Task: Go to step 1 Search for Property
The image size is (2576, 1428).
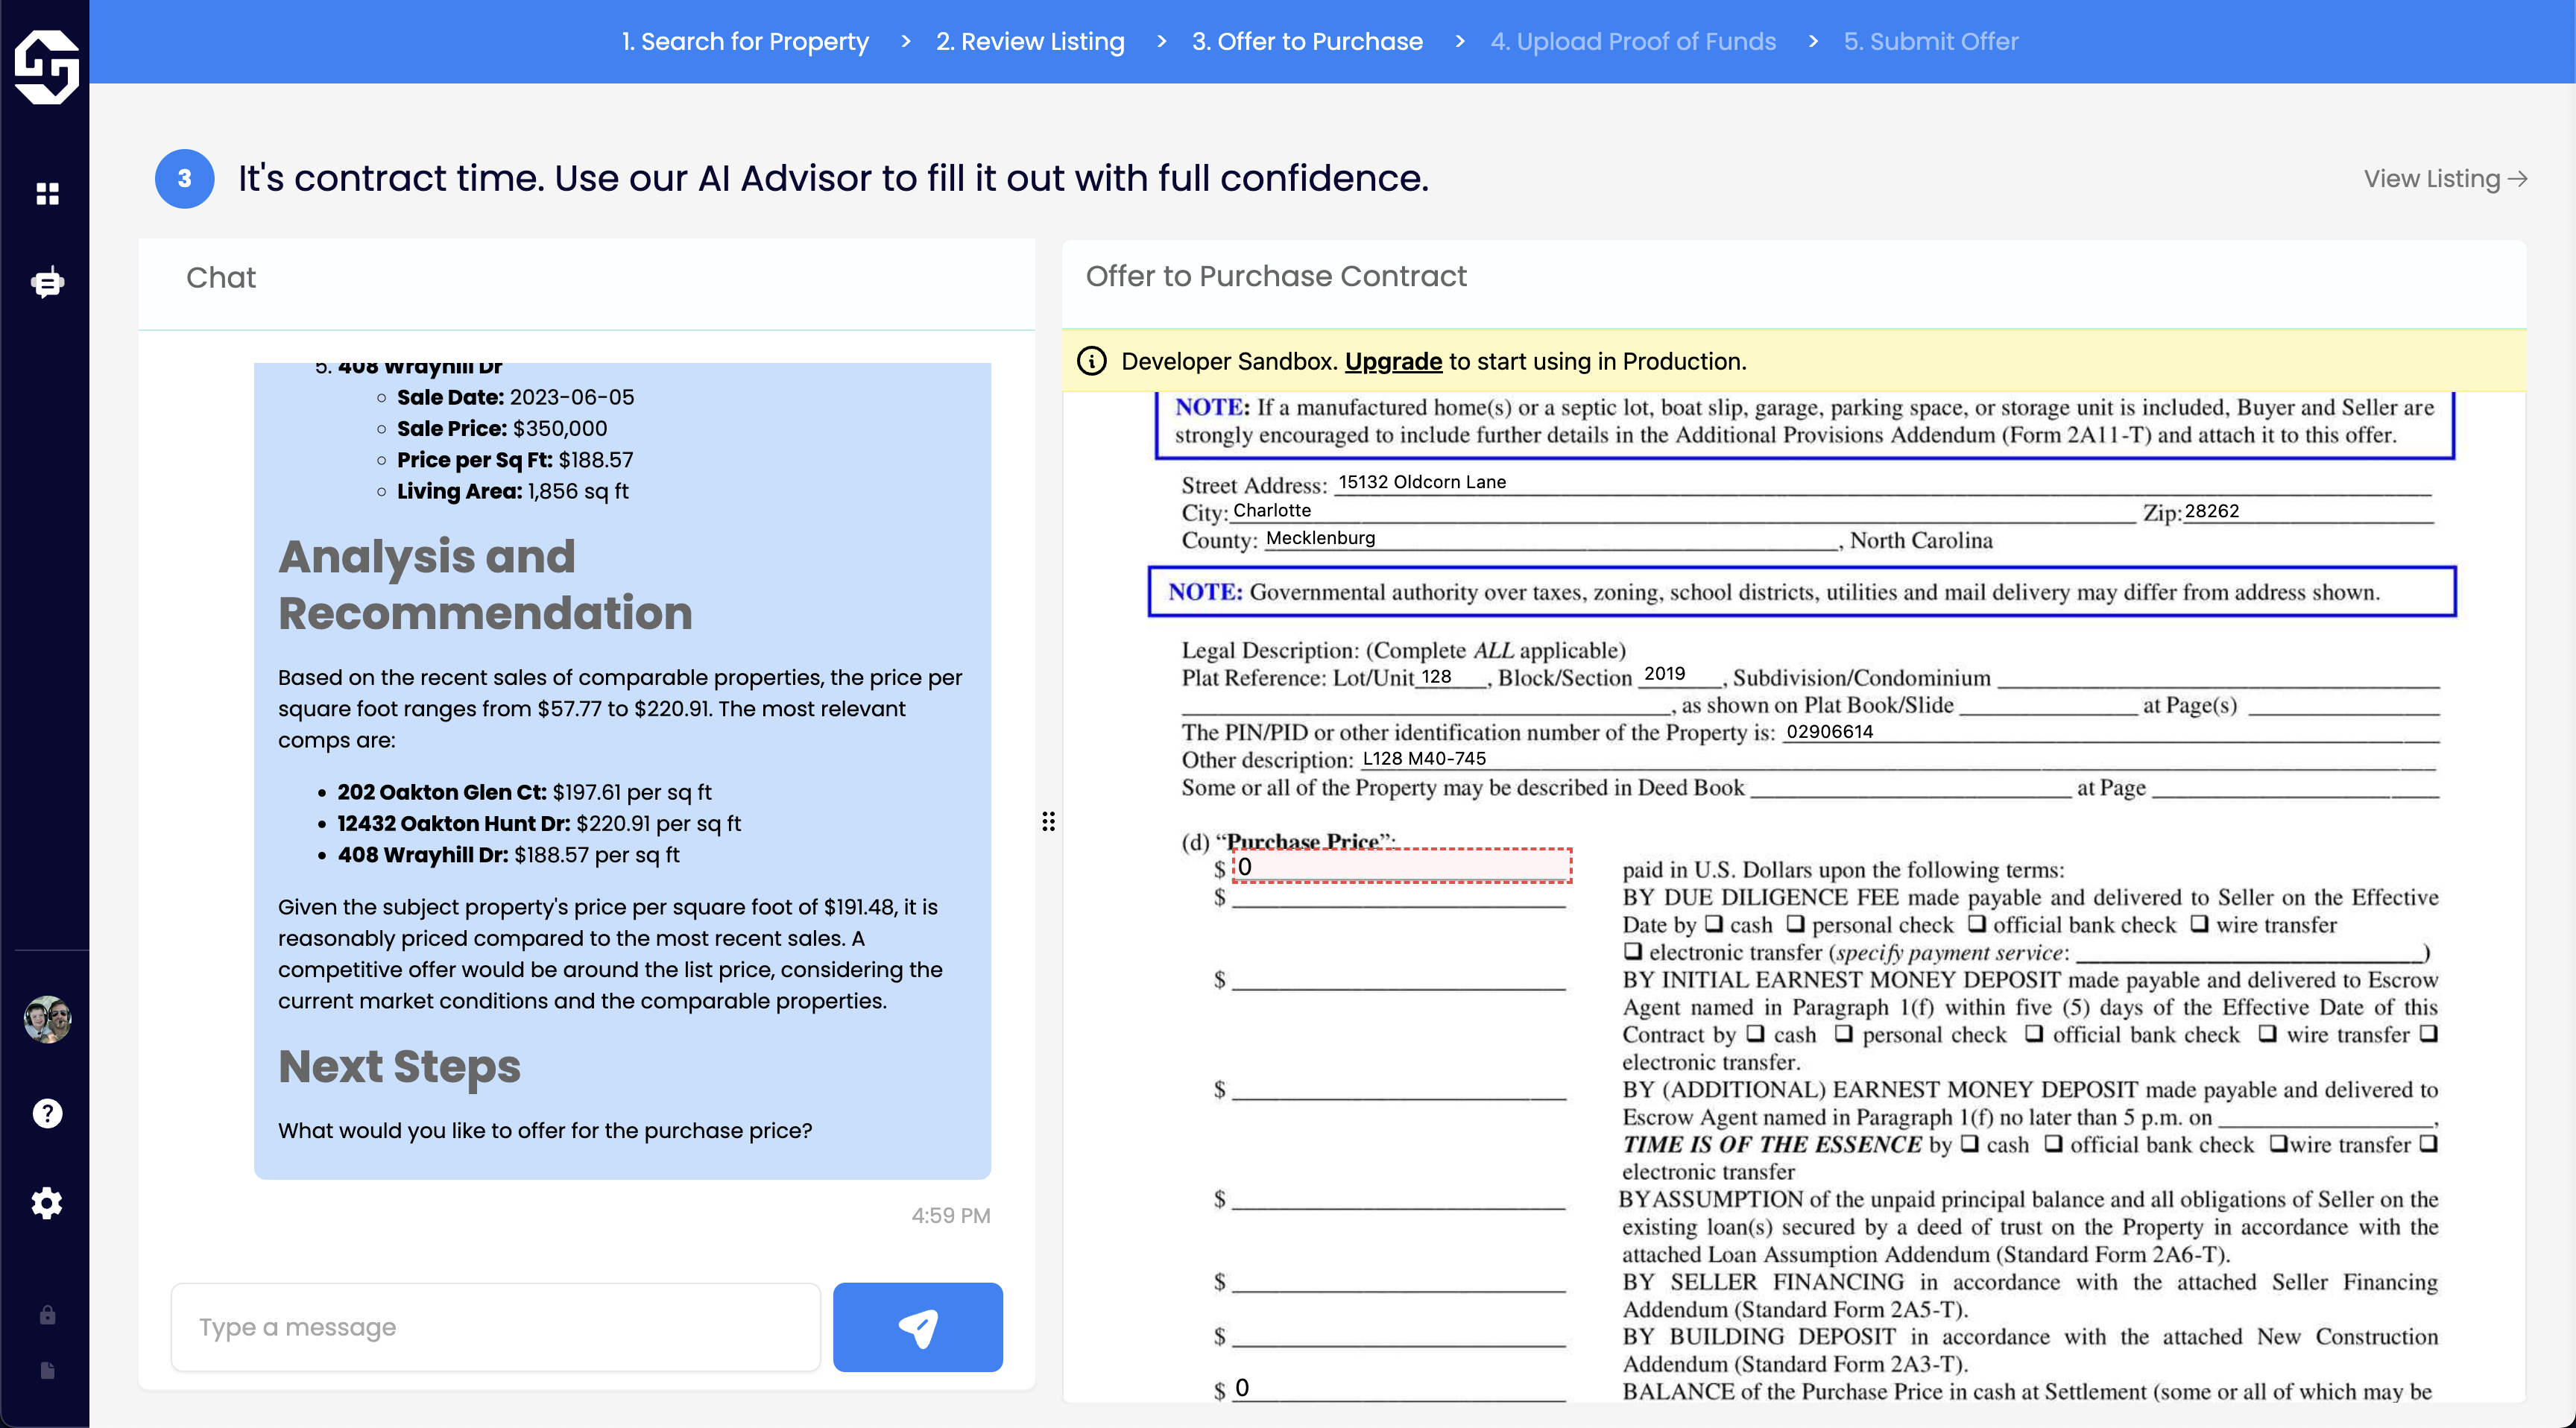Action: pyautogui.click(x=745, y=41)
